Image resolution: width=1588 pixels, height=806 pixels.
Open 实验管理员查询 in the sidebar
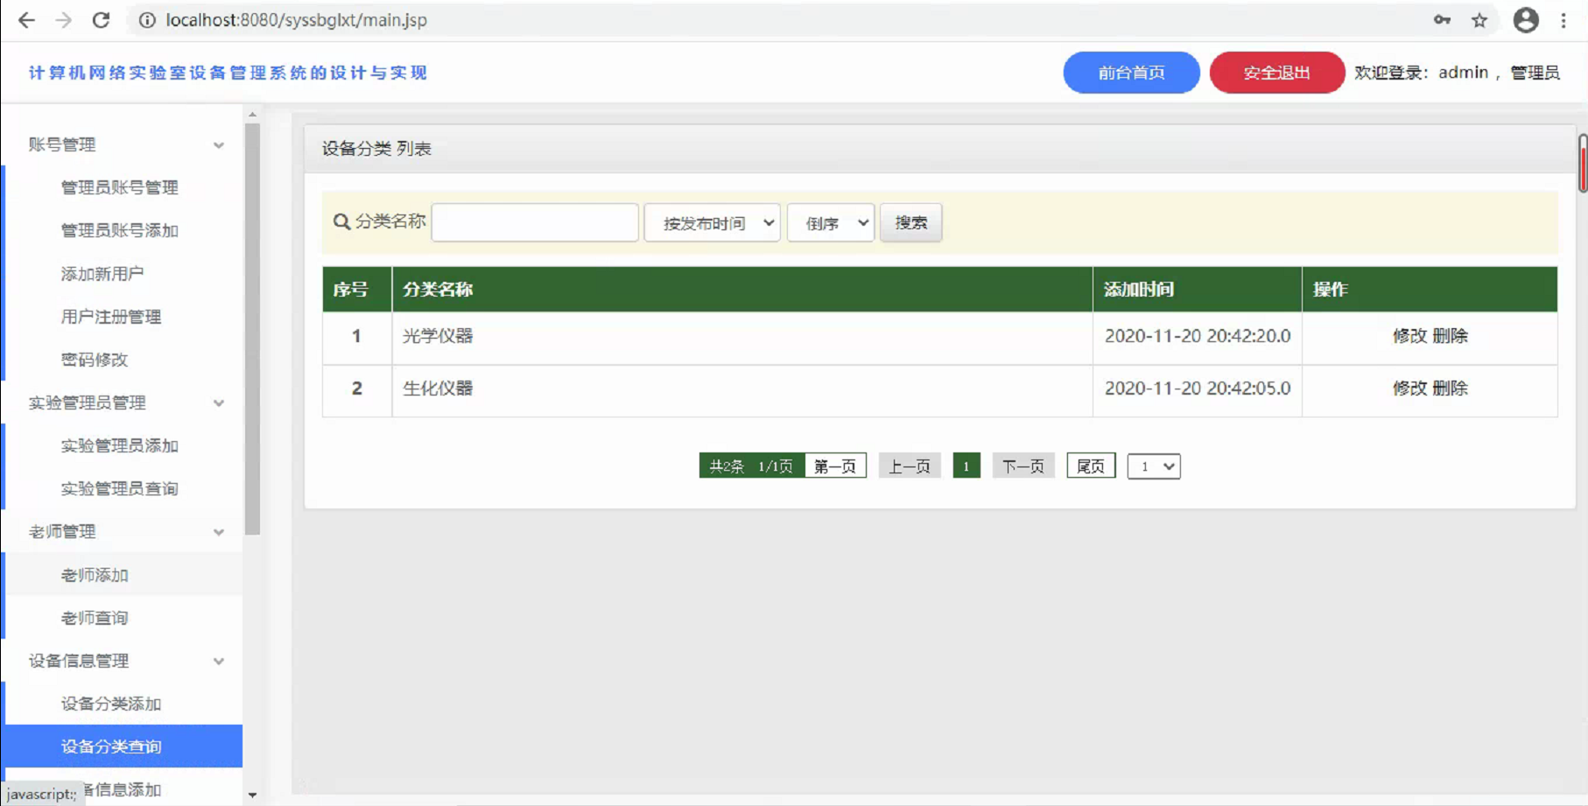point(122,488)
